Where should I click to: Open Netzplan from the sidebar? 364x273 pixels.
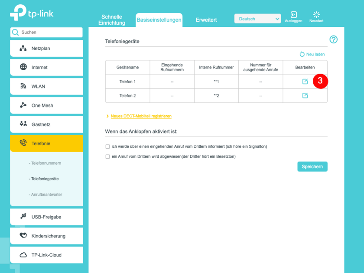(x=46, y=49)
